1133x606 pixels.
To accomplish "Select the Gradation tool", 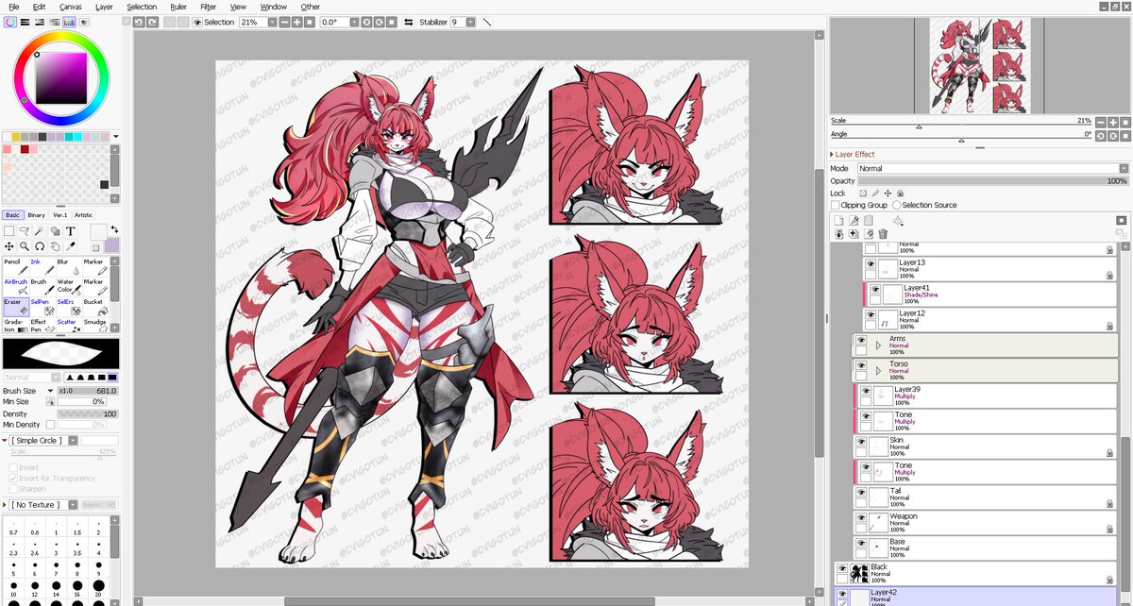I will 14,327.
